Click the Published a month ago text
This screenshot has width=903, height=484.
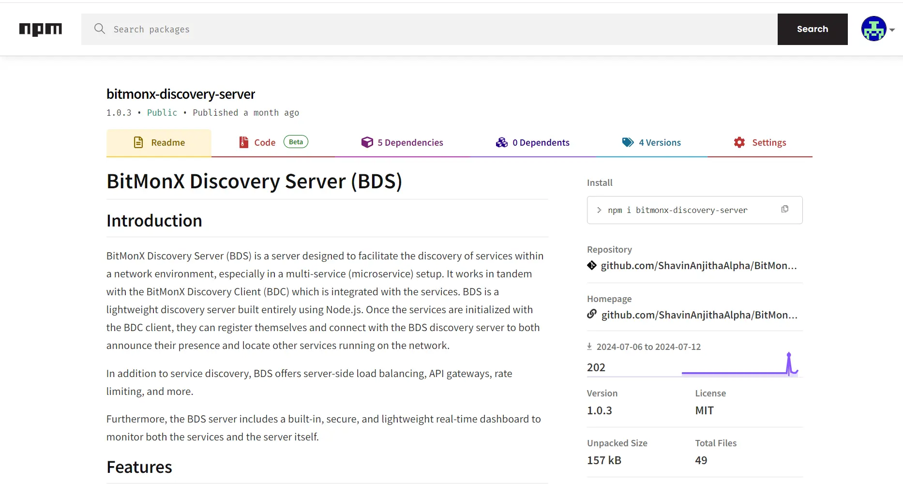click(x=246, y=113)
